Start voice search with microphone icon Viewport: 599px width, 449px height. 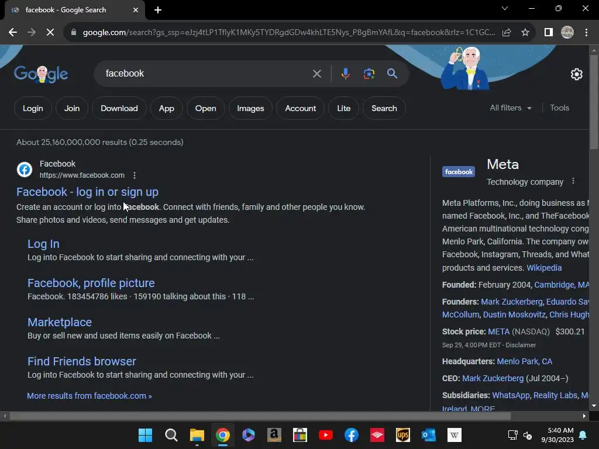coord(345,73)
